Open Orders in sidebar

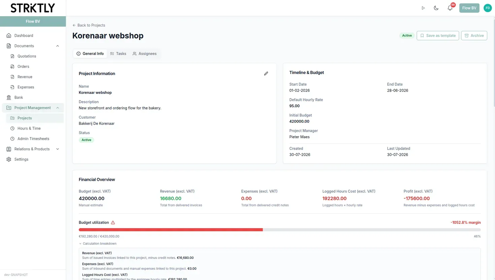[x=35, y=67]
